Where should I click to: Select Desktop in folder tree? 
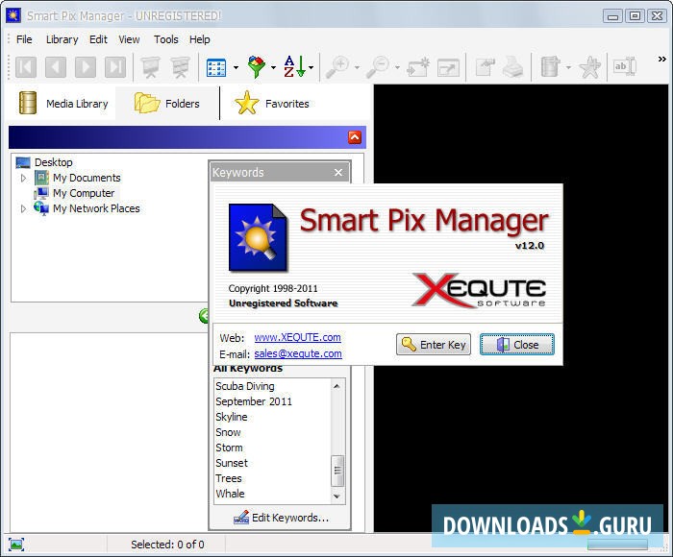tap(53, 162)
